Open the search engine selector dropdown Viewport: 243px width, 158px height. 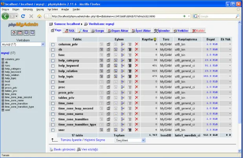pyautogui.click(x=196, y=16)
